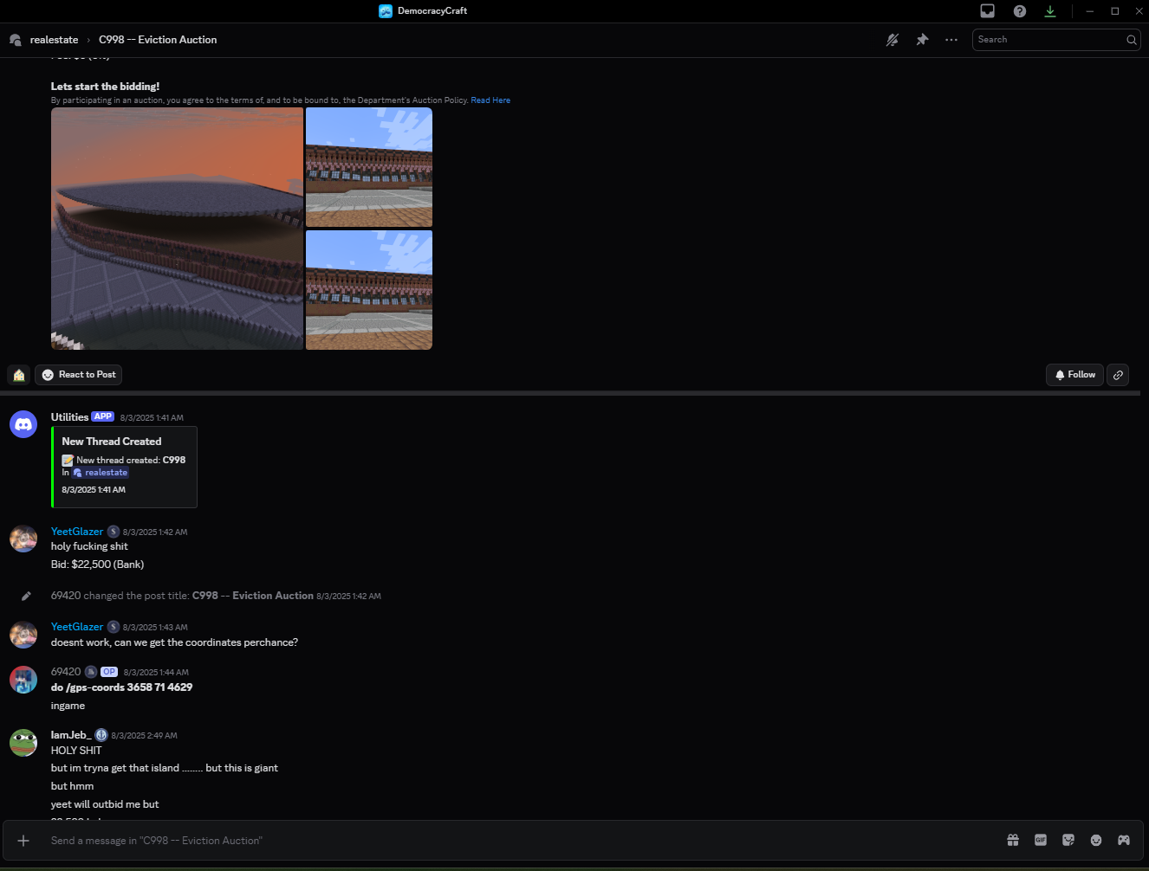The image size is (1149, 871).
Task: Click the Utilities bot avatar
Action: point(23,424)
